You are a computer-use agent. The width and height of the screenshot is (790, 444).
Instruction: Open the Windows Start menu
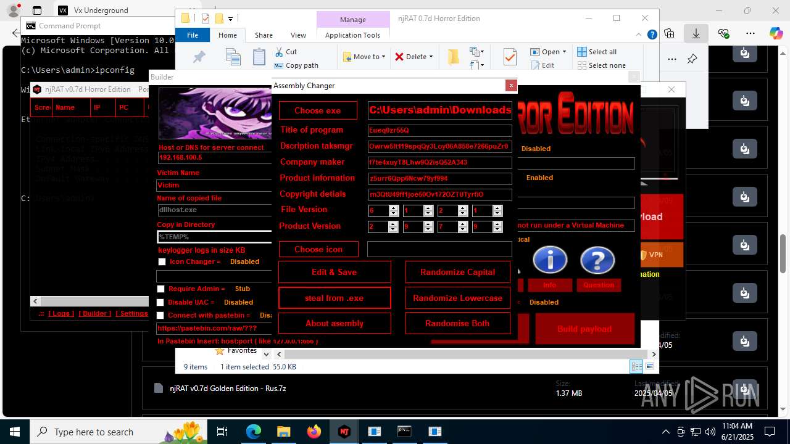(15, 432)
